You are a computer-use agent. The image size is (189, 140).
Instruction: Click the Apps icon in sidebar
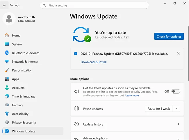tap(7, 79)
